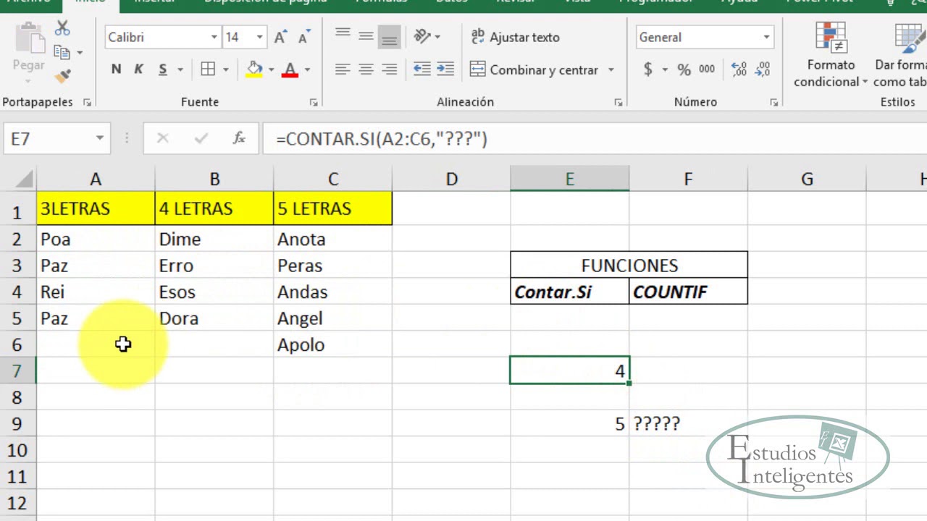Image resolution: width=927 pixels, height=521 pixels.
Task: Toggle bold N formatting
Action: 117,69
